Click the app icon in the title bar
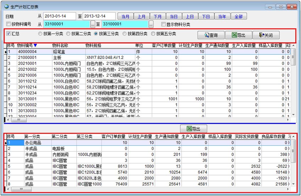This screenshot has width=301, height=196. pos(6,7)
